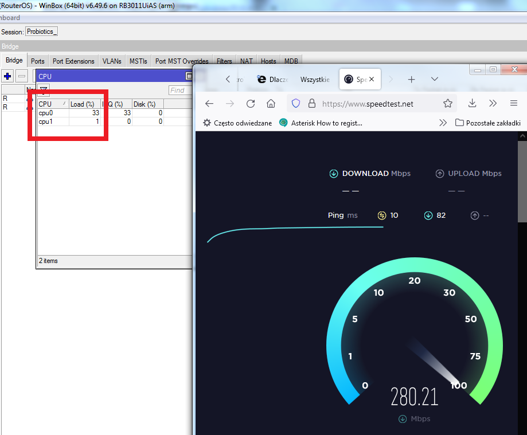Close the Speedtest tab

(x=372, y=79)
